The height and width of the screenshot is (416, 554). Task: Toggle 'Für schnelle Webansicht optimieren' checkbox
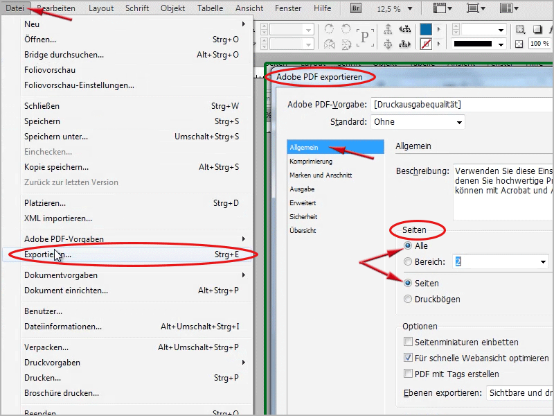[408, 358]
